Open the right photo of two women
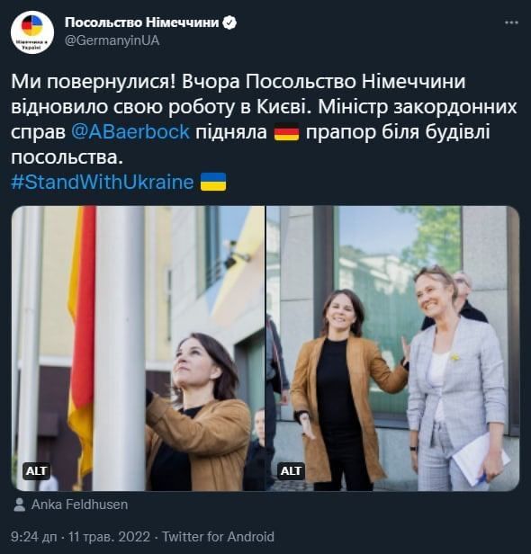531x554 pixels. pos(392,348)
